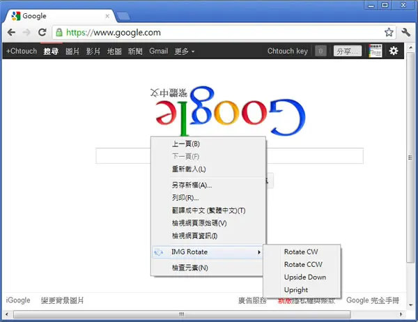Screen dimensions: 418x322
Task: Click the browser back arrow
Action: point(11,33)
